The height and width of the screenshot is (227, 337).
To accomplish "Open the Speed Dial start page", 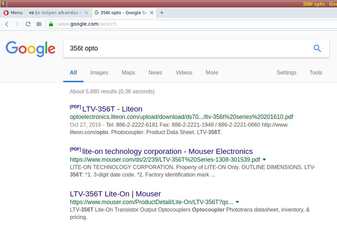I will tap(39, 24).
